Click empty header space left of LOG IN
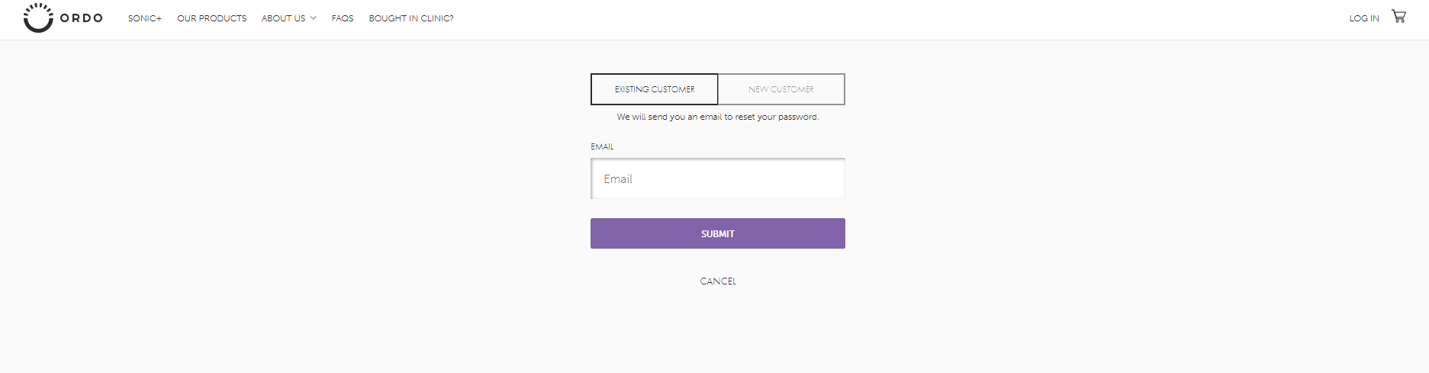Viewport: 1429px width, 373px height. (916, 19)
